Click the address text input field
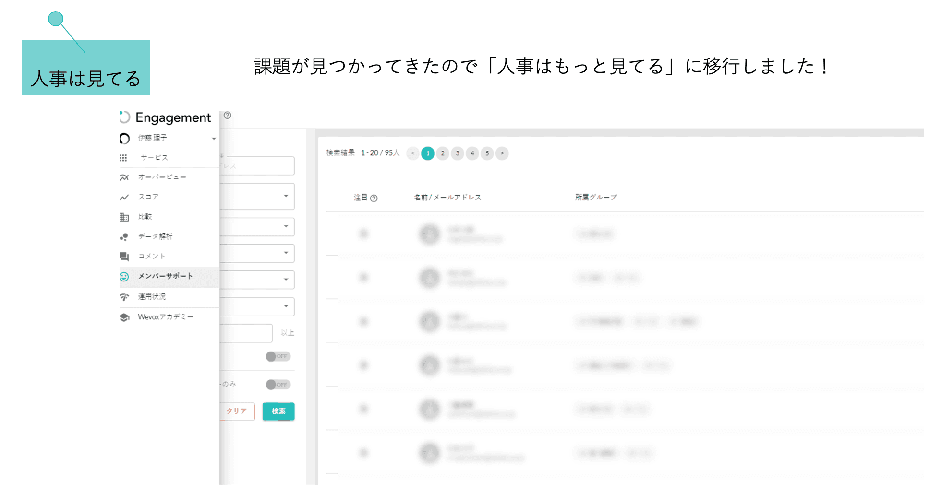 pos(257,166)
